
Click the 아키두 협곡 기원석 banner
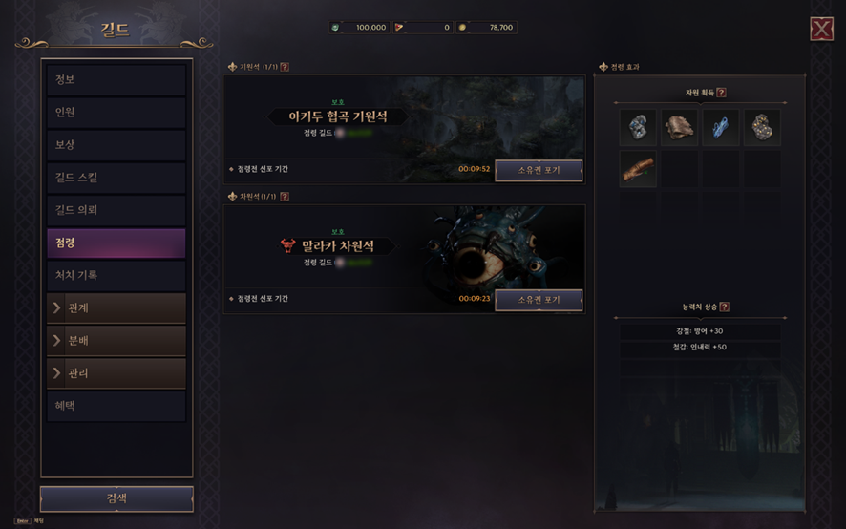click(x=338, y=116)
